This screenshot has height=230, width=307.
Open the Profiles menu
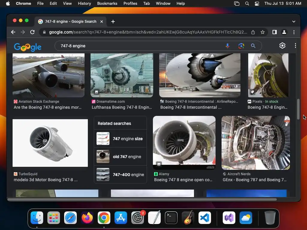[x=130, y=4]
